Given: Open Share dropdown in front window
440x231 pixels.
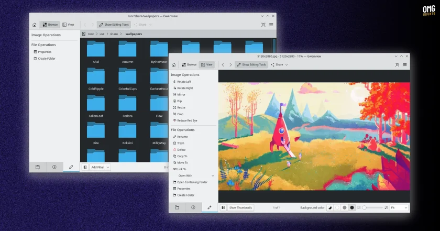Looking at the screenshot, I should pos(279,64).
